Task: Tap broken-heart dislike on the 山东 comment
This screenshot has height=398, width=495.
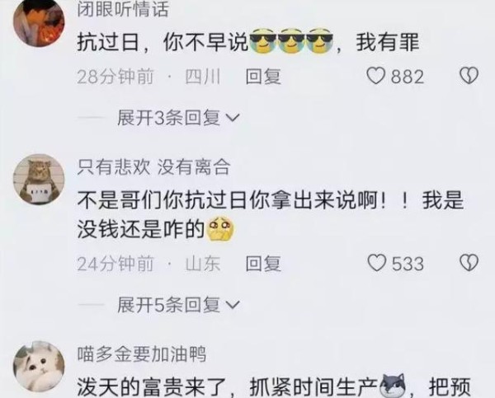Action: coord(469,263)
